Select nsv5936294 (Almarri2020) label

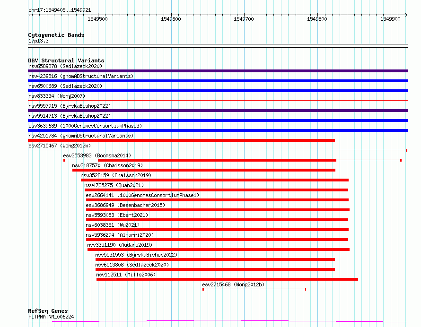(x=120, y=235)
